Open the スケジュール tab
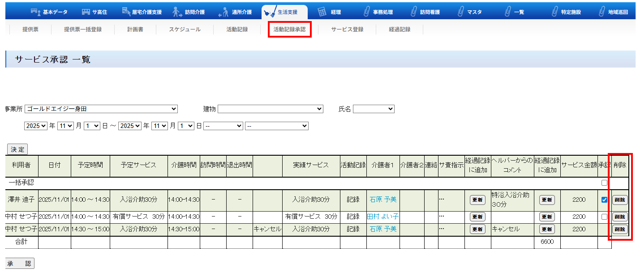Screen dimensions: 636x272 coord(185,30)
